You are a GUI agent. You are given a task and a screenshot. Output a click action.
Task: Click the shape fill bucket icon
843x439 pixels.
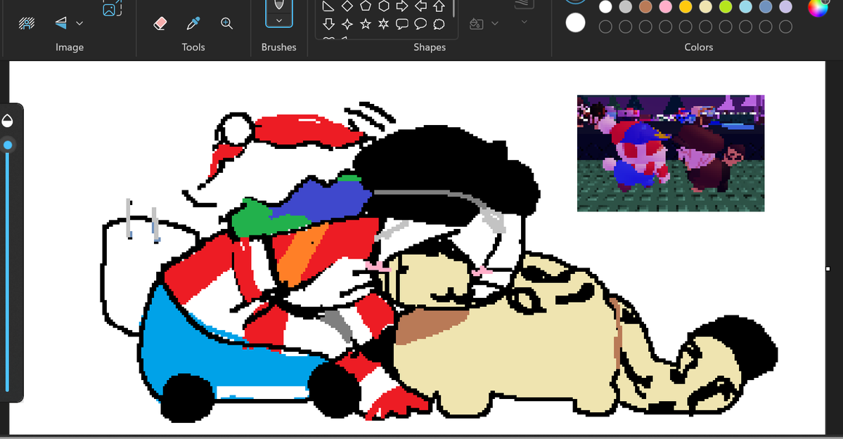click(476, 24)
